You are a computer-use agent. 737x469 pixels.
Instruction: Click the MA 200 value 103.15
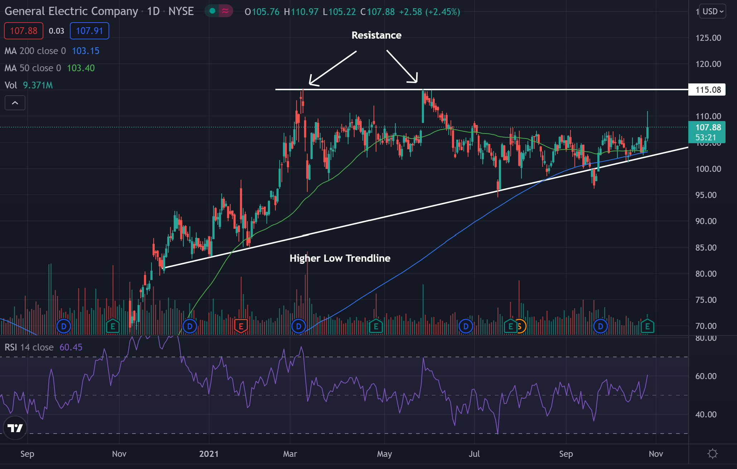[86, 51]
